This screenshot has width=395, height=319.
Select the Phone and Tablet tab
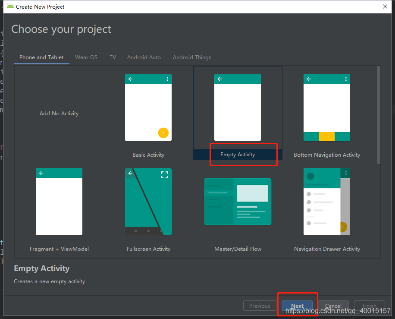(41, 57)
